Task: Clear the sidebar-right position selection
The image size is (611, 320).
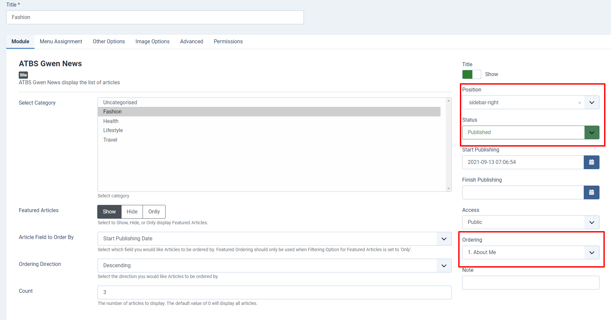Action: point(579,103)
